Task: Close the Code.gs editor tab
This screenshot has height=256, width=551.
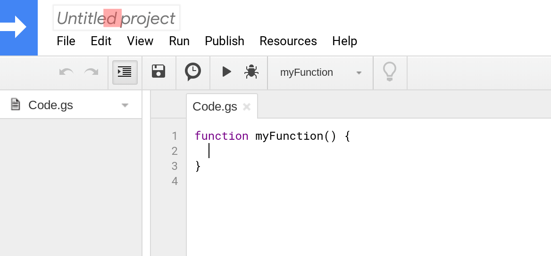Action: [247, 107]
